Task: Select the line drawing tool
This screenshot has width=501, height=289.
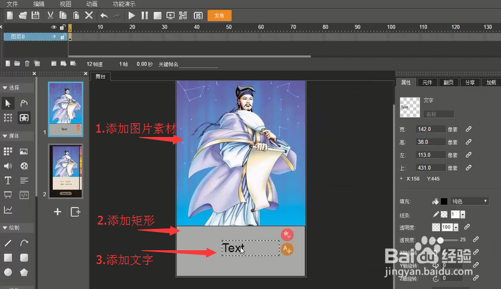Action: 8,243
